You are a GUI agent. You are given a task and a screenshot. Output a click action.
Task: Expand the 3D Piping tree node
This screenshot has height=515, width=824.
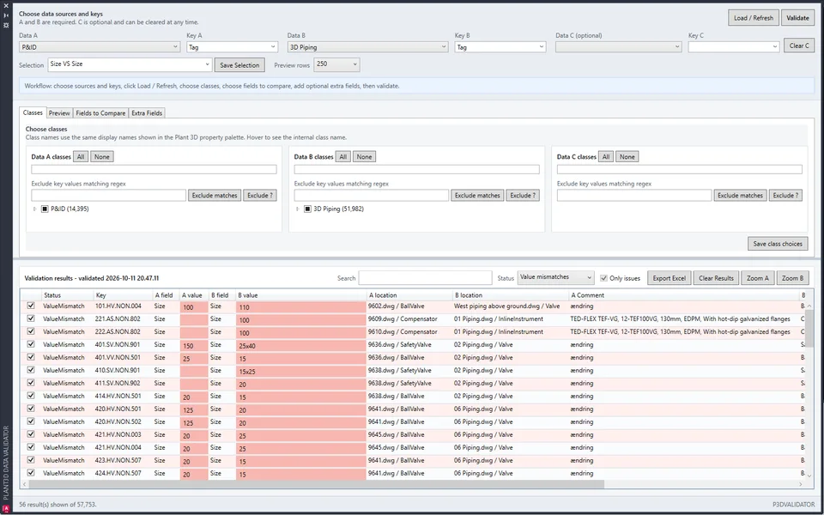pos(298,209)
